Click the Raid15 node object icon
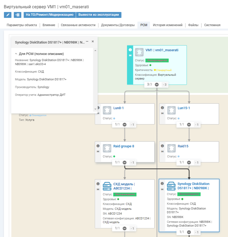The image size is (228, 237). (171, 148)
